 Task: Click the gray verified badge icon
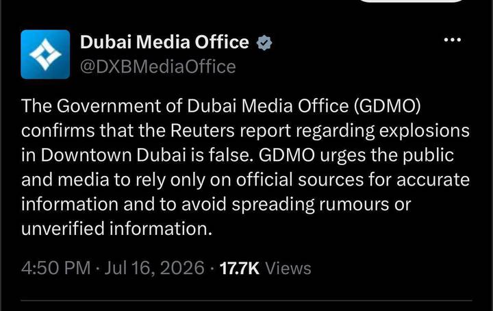pos(264,42)
